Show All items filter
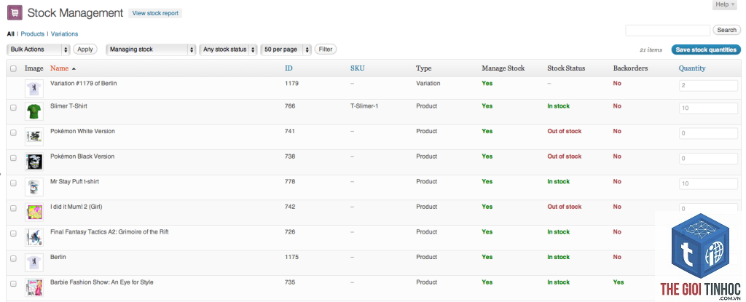Image resolution: width=746 pixels, height=302 pixels. [10, 33]
